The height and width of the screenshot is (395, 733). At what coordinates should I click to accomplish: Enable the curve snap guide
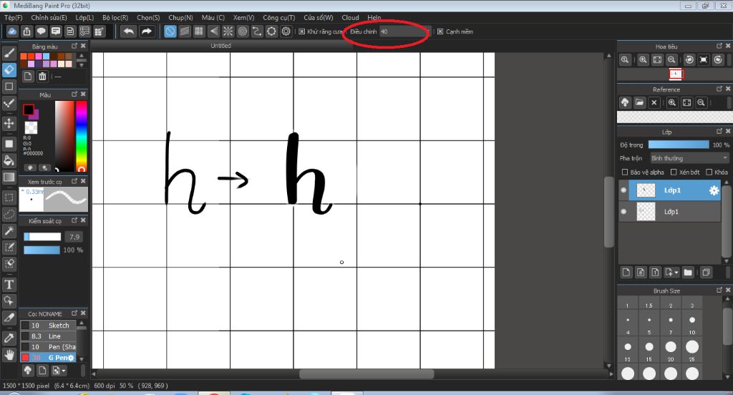tap(257, 31)
